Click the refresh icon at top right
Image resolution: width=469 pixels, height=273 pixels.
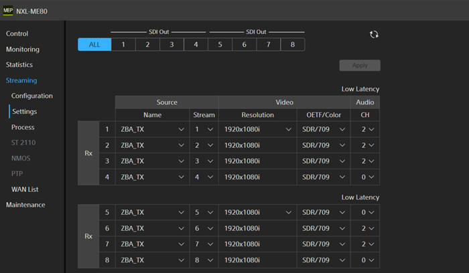374,35
